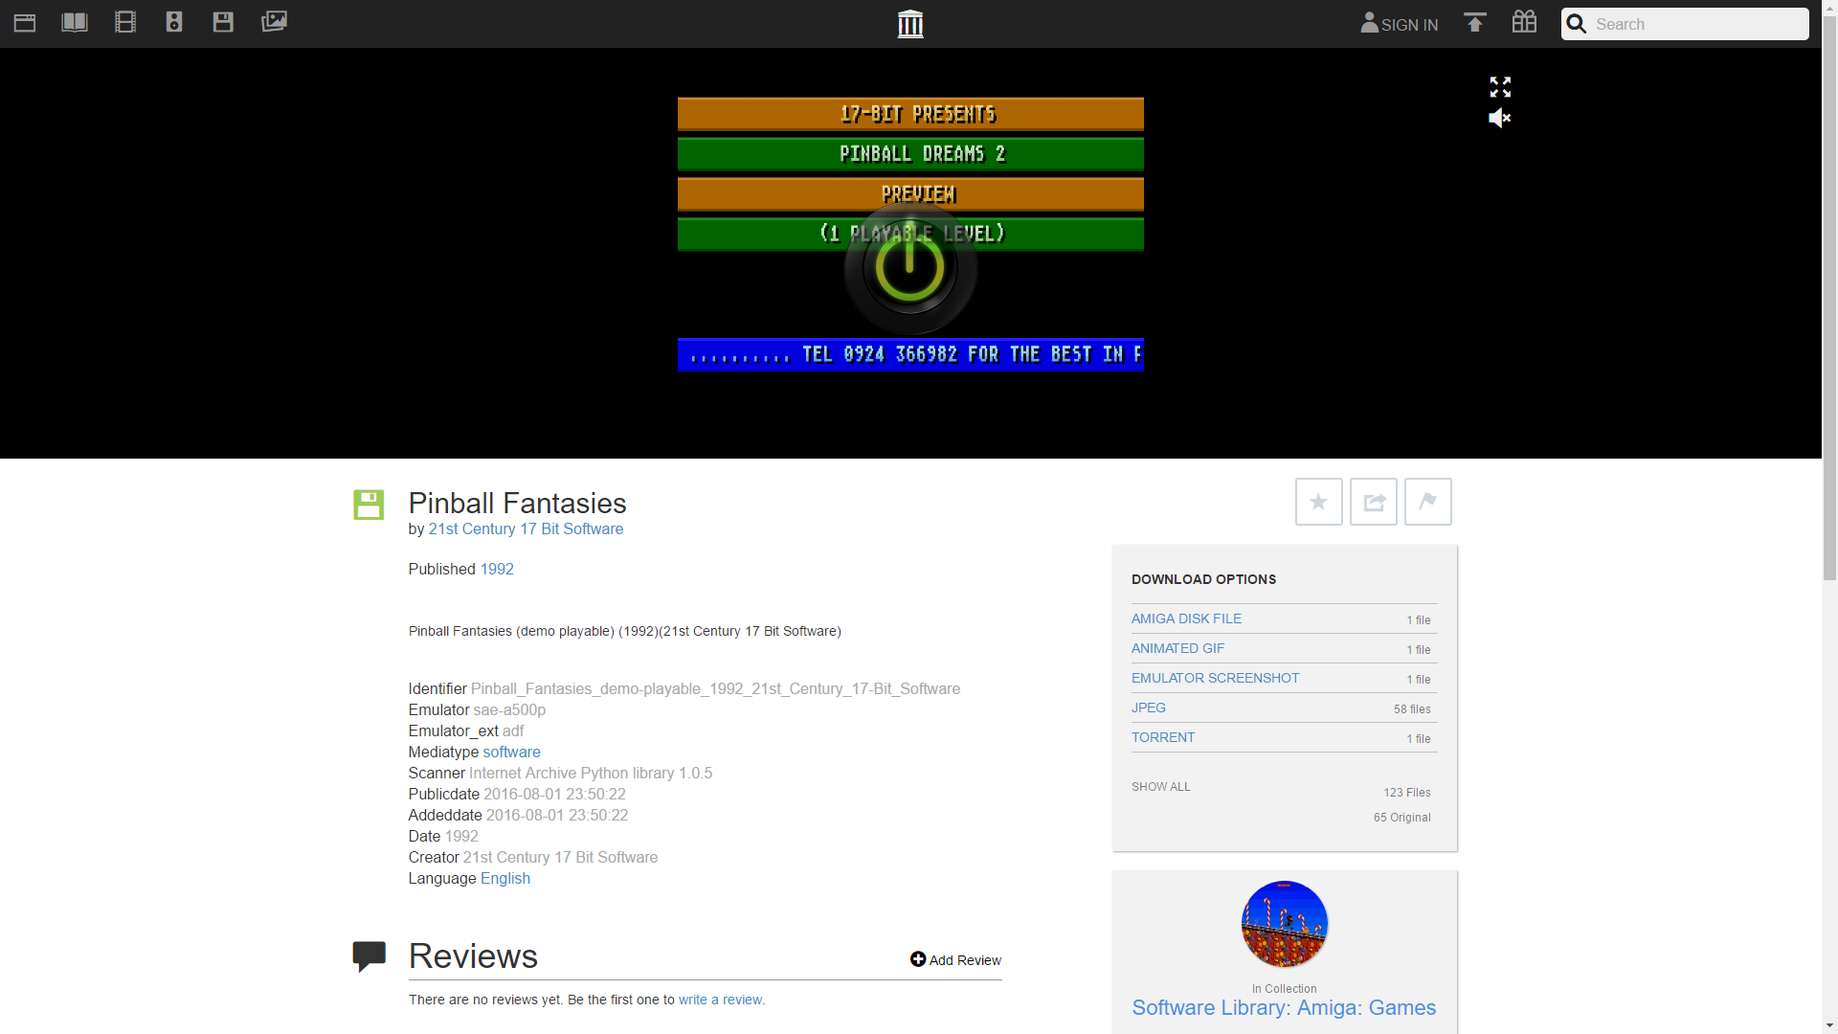Click the Internet Archive logo
Image resolution: width=1838 pixels, height=1034 pixels.
point(910,24)
